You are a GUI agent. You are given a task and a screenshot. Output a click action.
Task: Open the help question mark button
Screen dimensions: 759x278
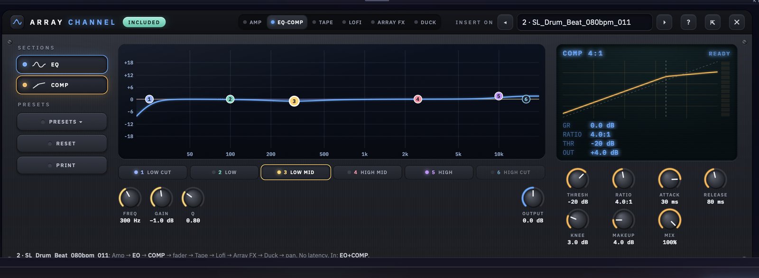(688, 22)
